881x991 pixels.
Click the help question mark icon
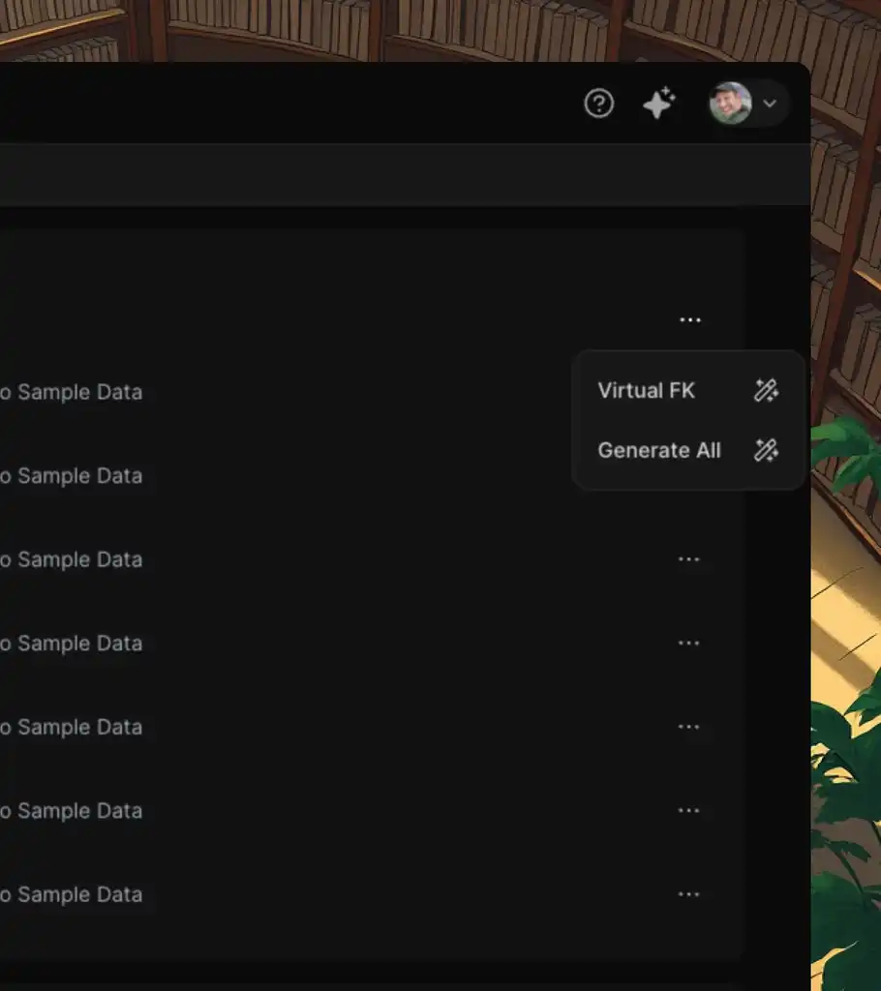click(599, 104)
